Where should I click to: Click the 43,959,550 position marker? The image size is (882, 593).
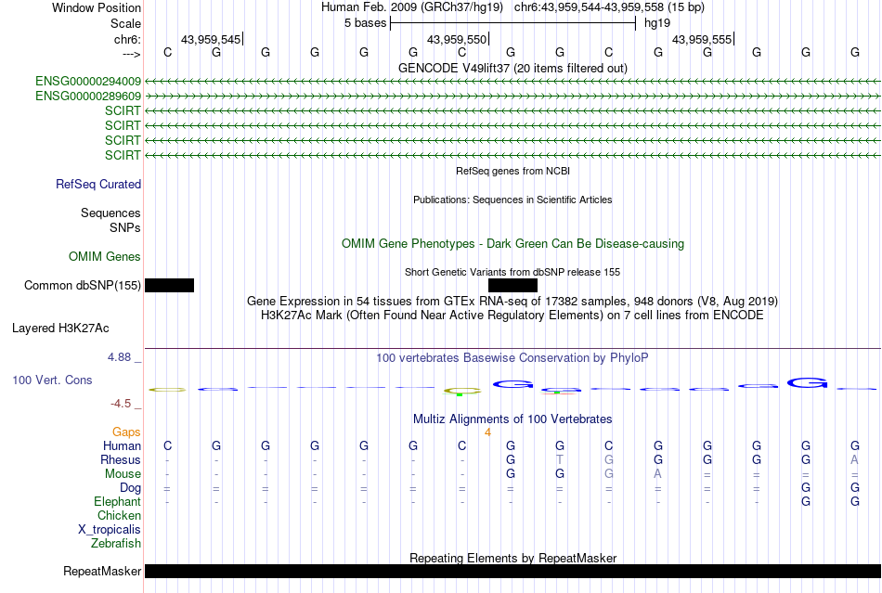click(457, 39)
